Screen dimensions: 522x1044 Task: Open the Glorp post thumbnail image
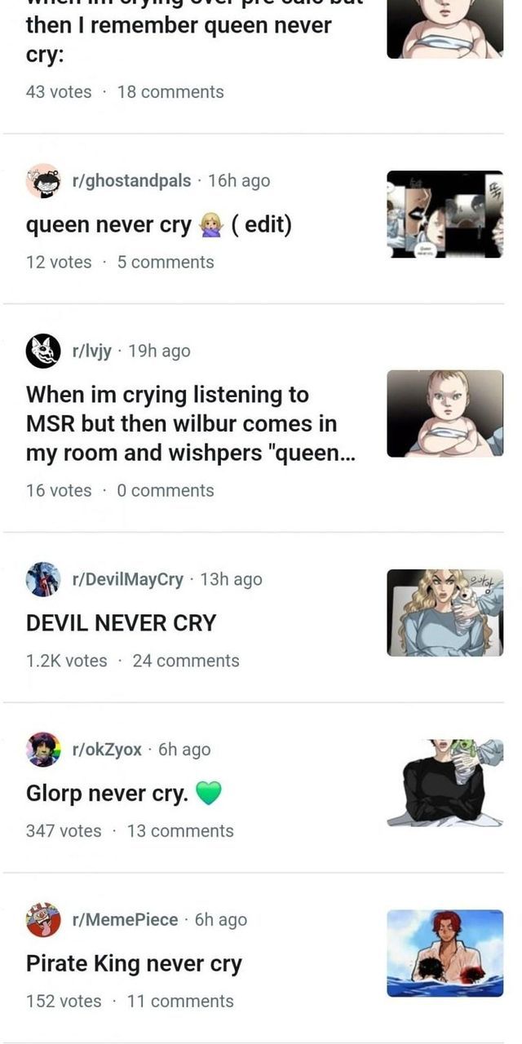pyautogui.click(x=445, y=783)
